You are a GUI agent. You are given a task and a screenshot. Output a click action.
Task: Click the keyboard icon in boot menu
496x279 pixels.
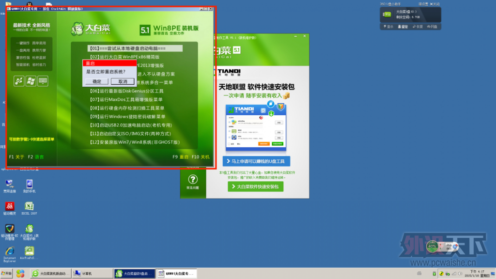coord(43,81)
